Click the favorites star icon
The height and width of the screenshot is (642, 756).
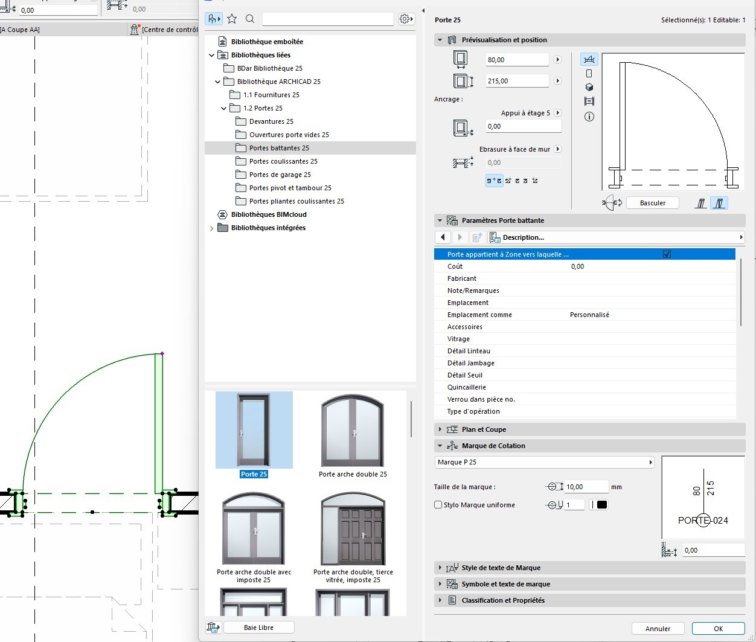click(x=232, y=19)
